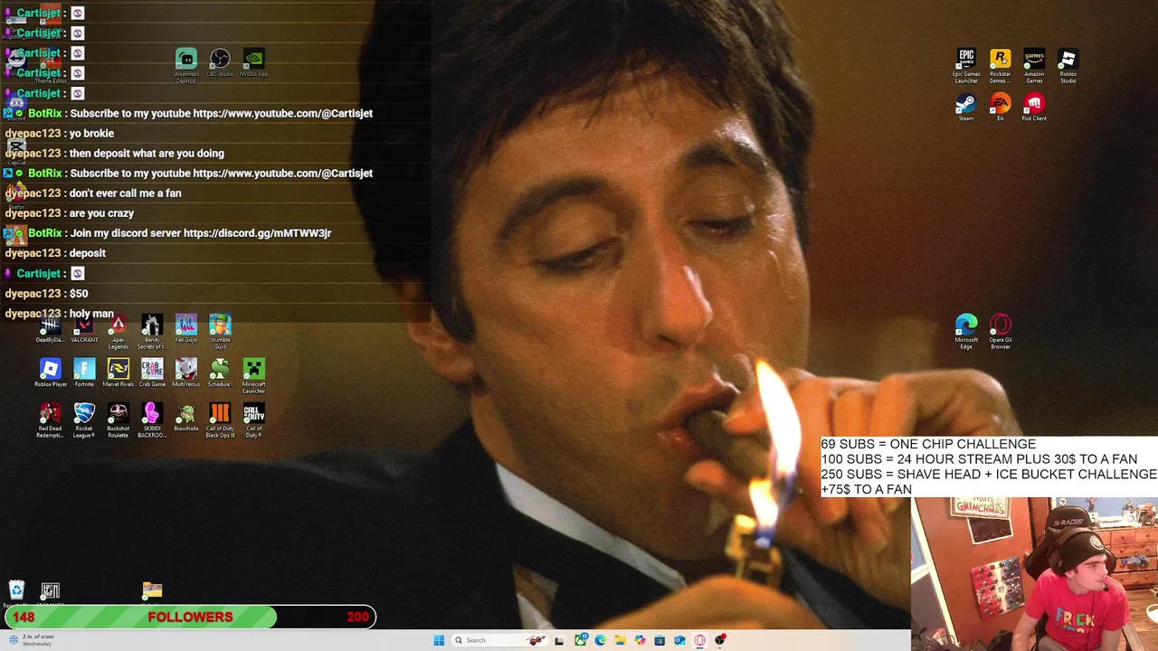Click the FOLLOWERS goal progress bar
The width and height of the screenshot is (1158, 651).
point(190,618)
